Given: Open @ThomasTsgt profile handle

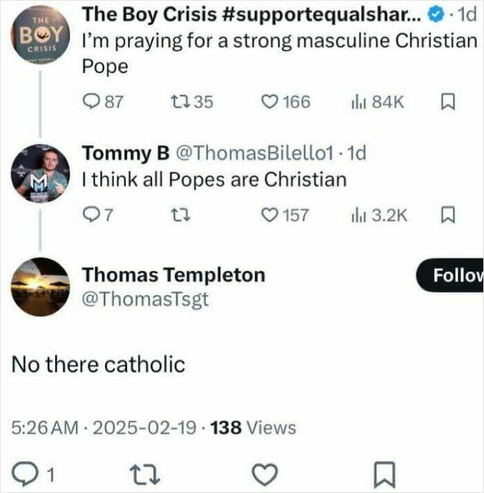Looking at the screenshot, I should pyautogui.click(x=145, y=299).
